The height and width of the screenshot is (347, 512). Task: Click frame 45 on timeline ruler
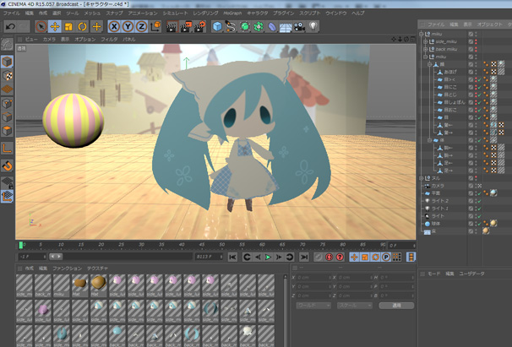tap(202, 245)
